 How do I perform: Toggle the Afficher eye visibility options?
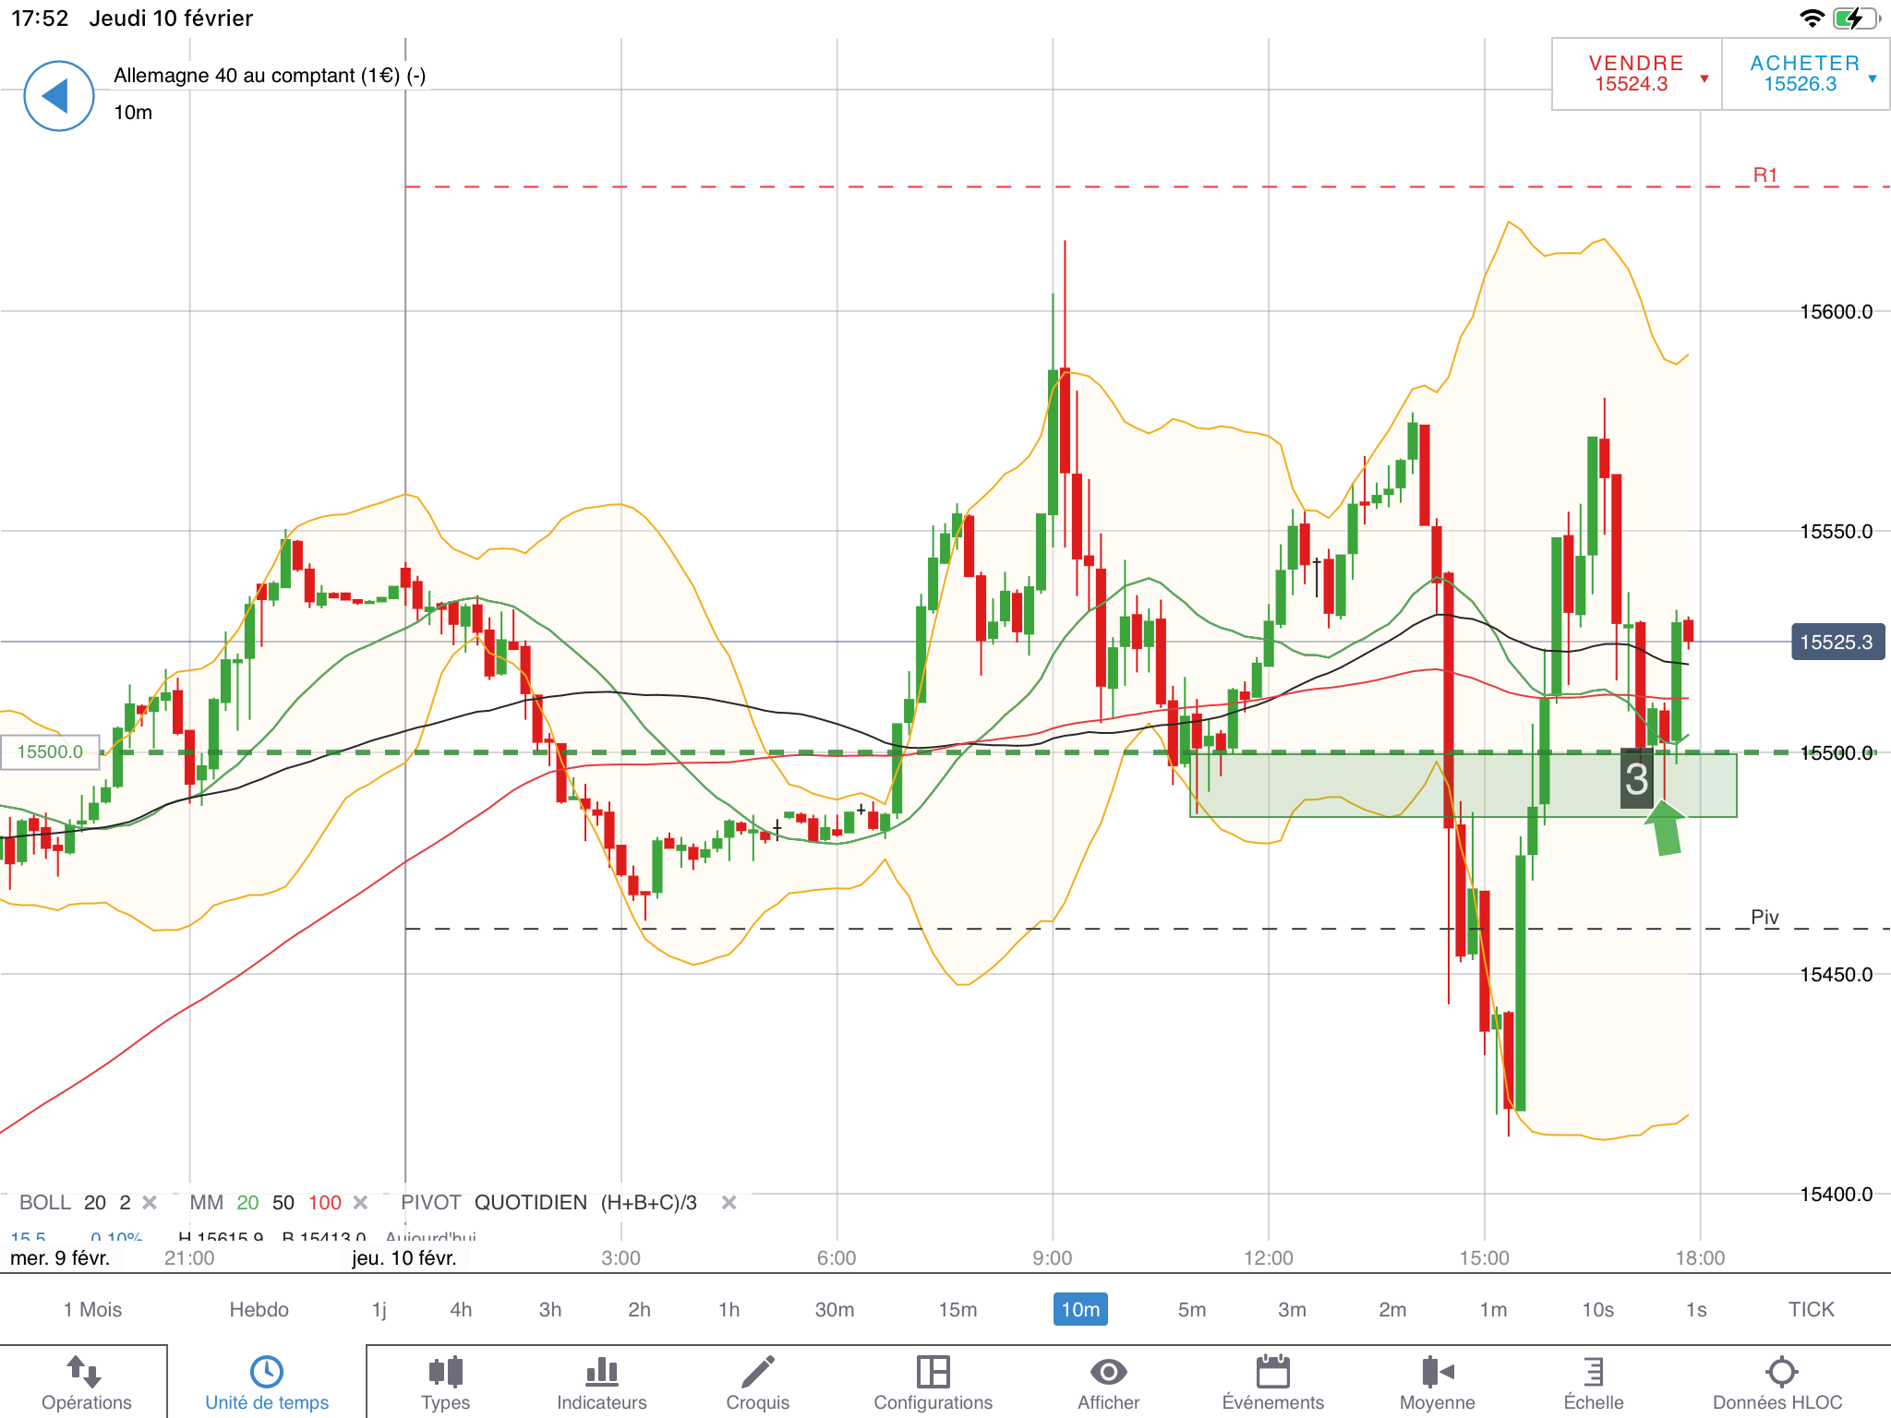tap(1108, 1372)
